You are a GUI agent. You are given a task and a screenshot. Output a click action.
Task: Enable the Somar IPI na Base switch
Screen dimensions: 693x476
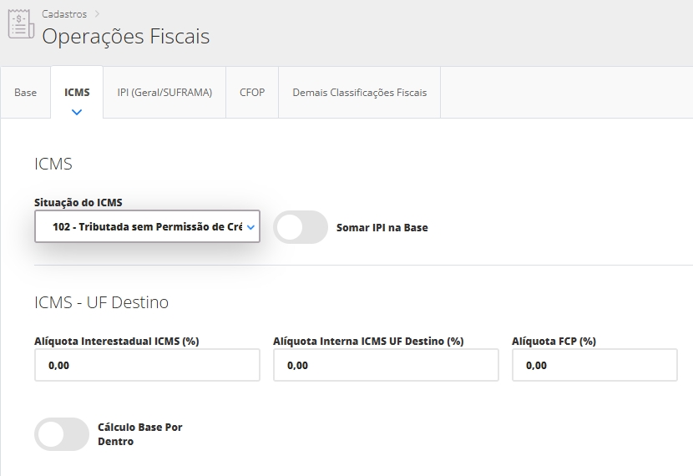tap(301, 227)
